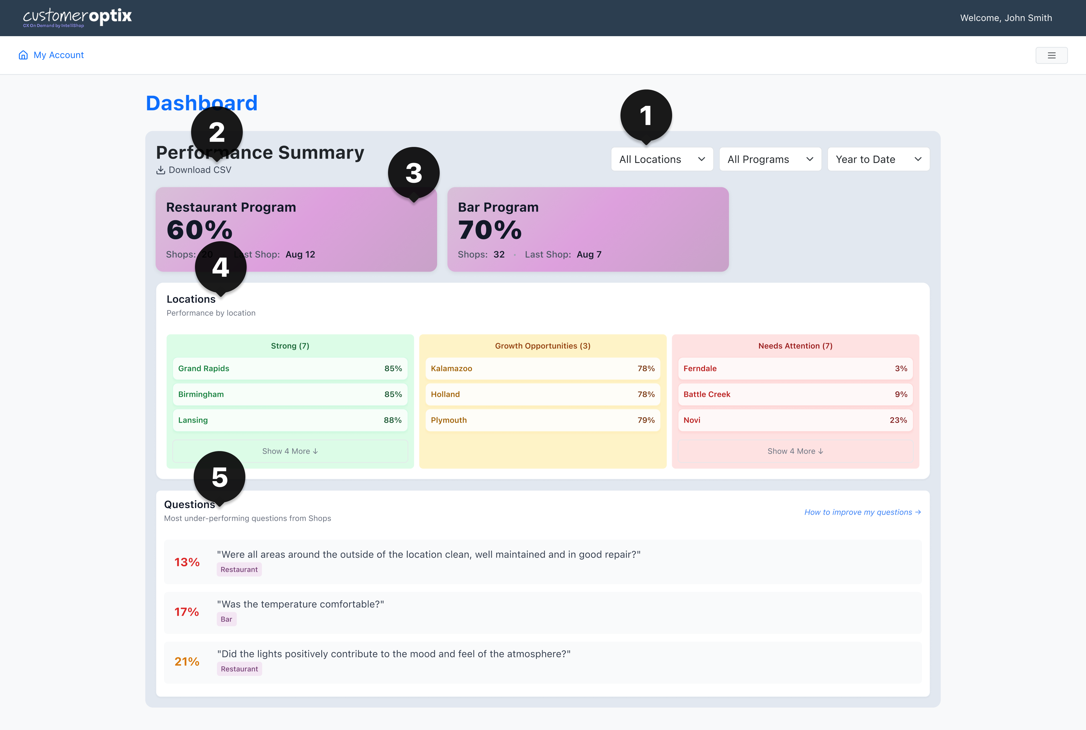Open the All Programs dropdown
The image size is (1086, 730).
770,159
